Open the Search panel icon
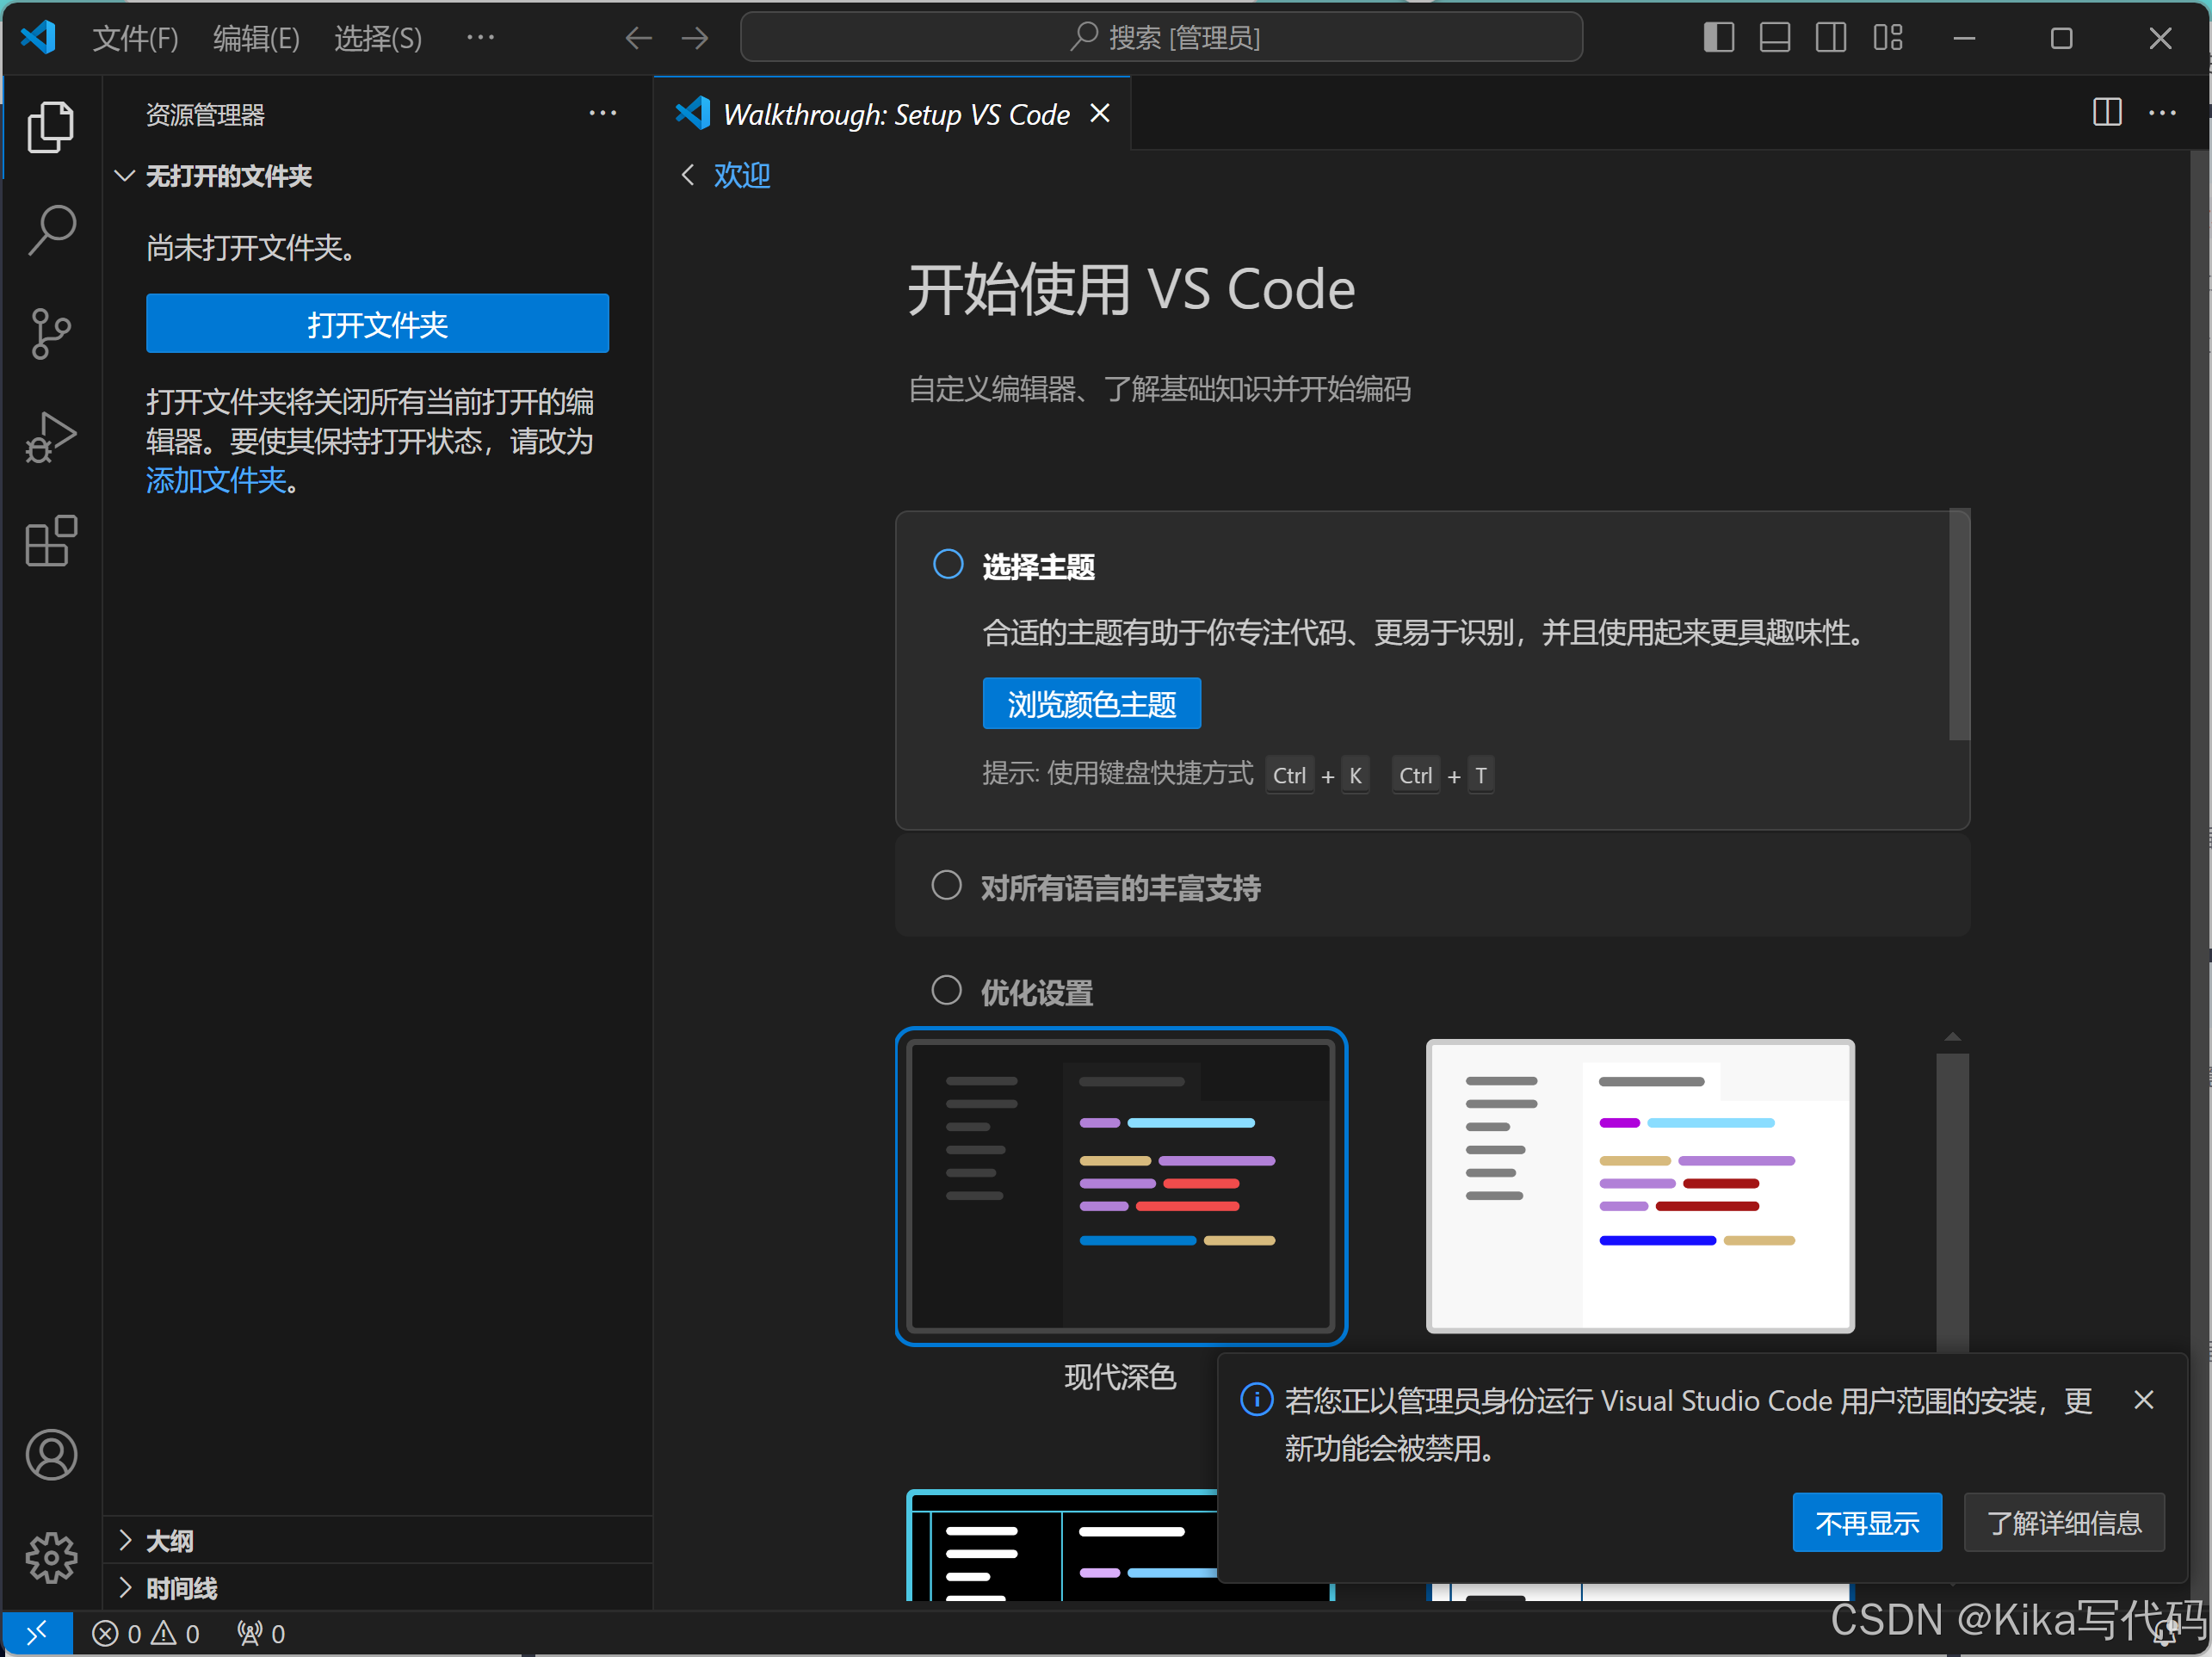The image size is (2212, 1657). pos(51,229)
